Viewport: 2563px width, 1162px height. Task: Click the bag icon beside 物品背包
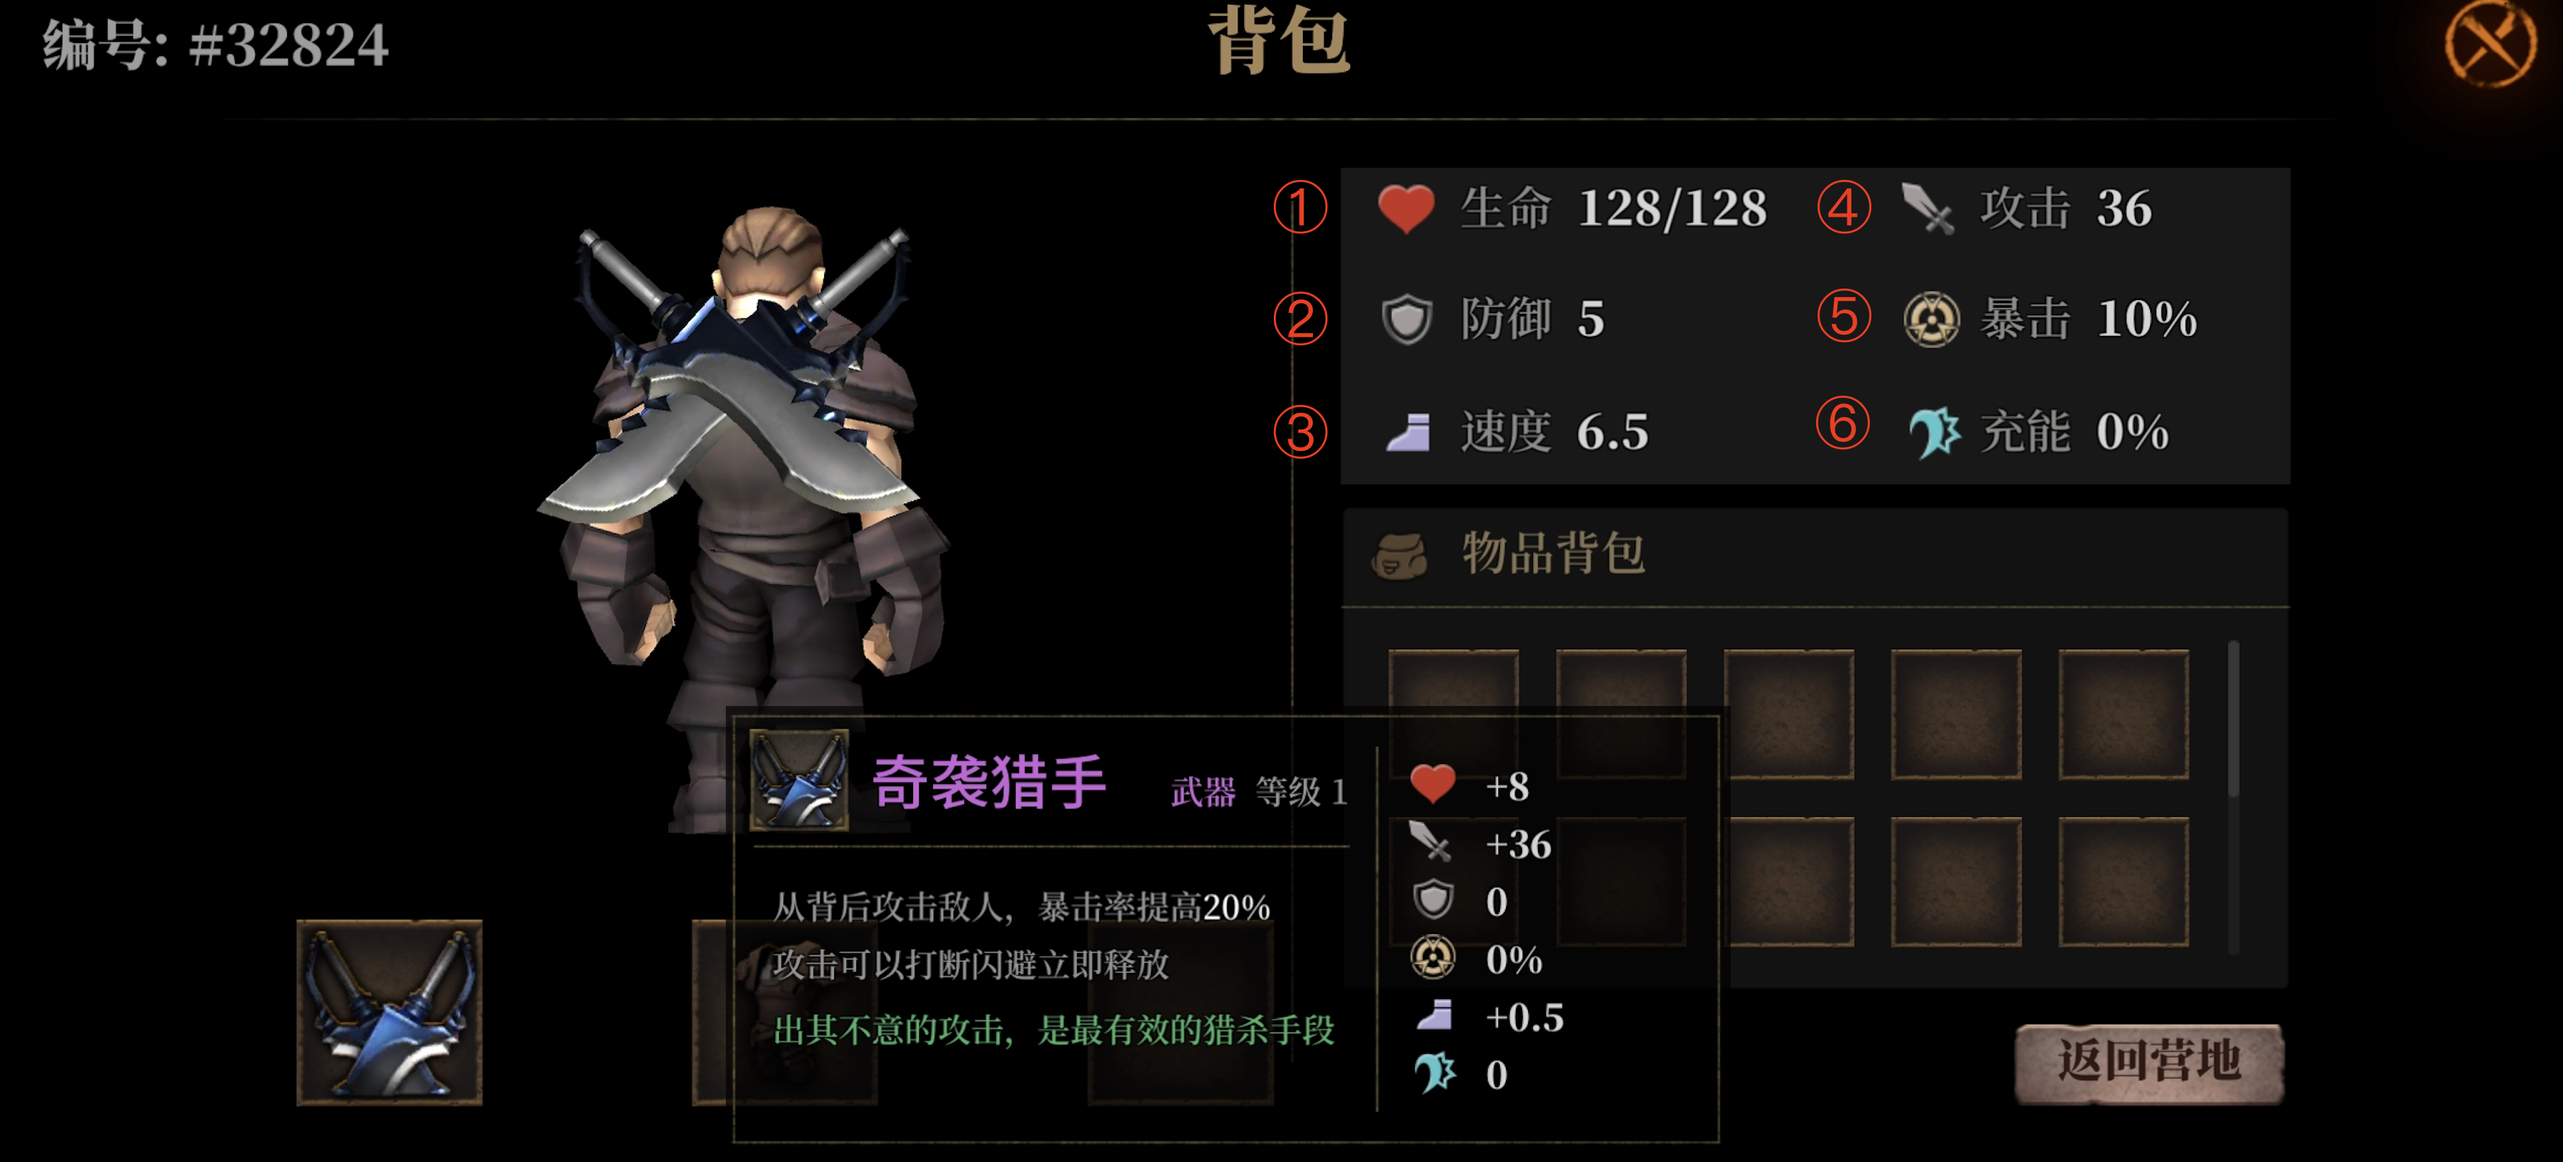point(1399,555)
